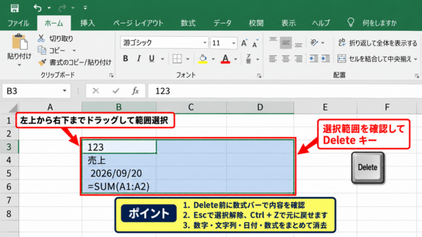
Task: Expand the Name Box dropdown arrow
Action: click(x=65, y=91)
